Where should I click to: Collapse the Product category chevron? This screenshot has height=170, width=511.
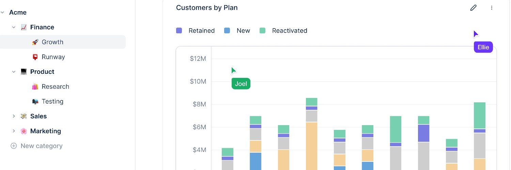click(14, 72)
